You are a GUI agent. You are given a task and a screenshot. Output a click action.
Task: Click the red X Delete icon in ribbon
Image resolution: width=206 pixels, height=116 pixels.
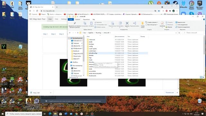[127, 23]
